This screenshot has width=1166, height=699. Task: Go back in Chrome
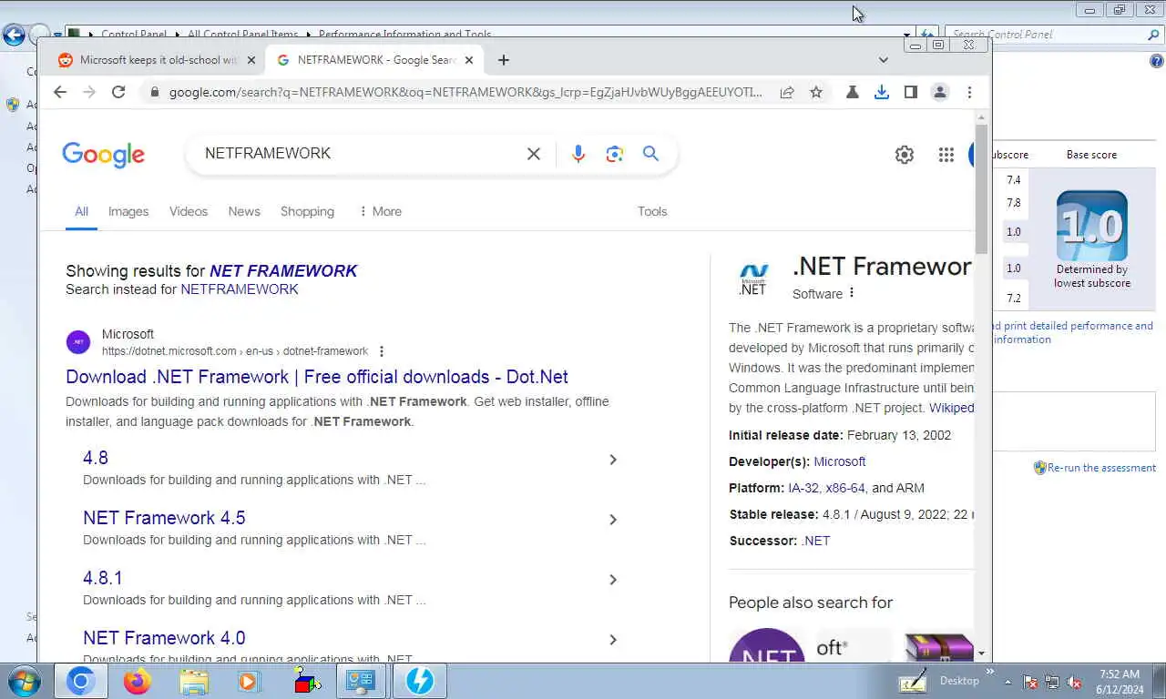pos(60,92)
